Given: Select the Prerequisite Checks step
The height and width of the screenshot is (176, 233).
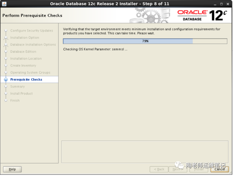Looking at the screenshot, I should coord(26,79).
